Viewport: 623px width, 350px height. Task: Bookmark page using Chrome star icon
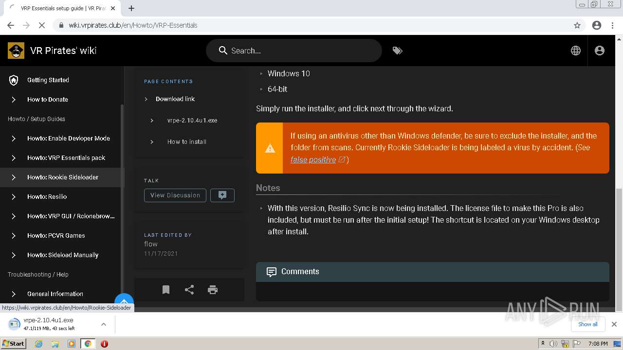[x=577, y=25]
